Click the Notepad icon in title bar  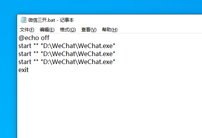[x=23, y=20]
